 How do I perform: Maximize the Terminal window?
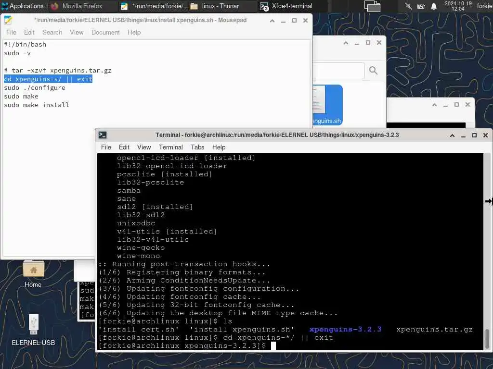(x=474, y=135)
